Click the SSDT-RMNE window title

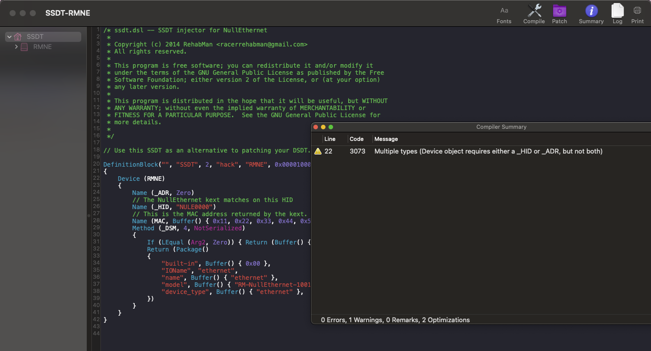click(x=68, y=13)
